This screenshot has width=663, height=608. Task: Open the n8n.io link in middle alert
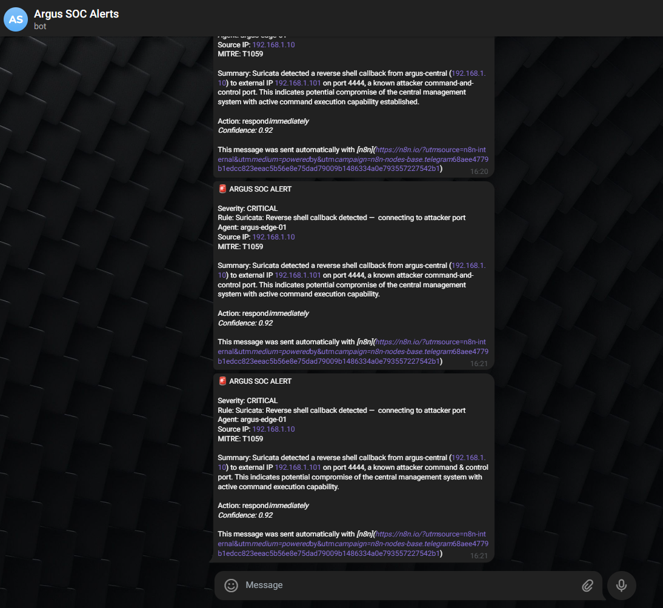click(353, 352)
